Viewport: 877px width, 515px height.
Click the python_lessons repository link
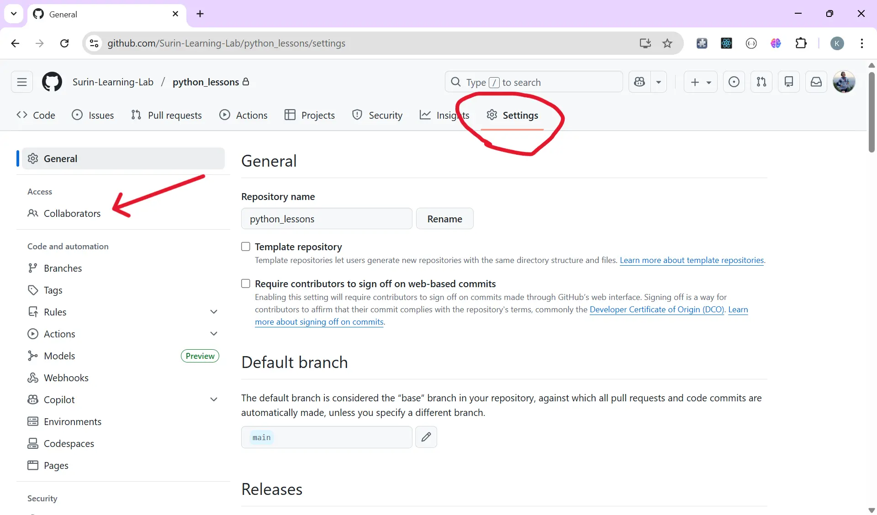(x=206, y=82)
